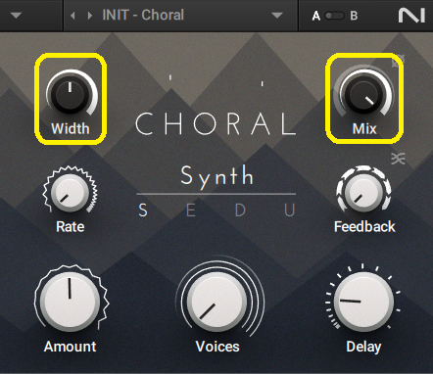Open the preset list arrow beside INIT - Choral
The image size is (433, 374).
tap(277, 16)
